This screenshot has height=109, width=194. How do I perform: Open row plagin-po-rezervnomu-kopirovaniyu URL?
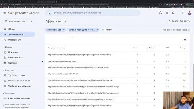coord(117,68)
